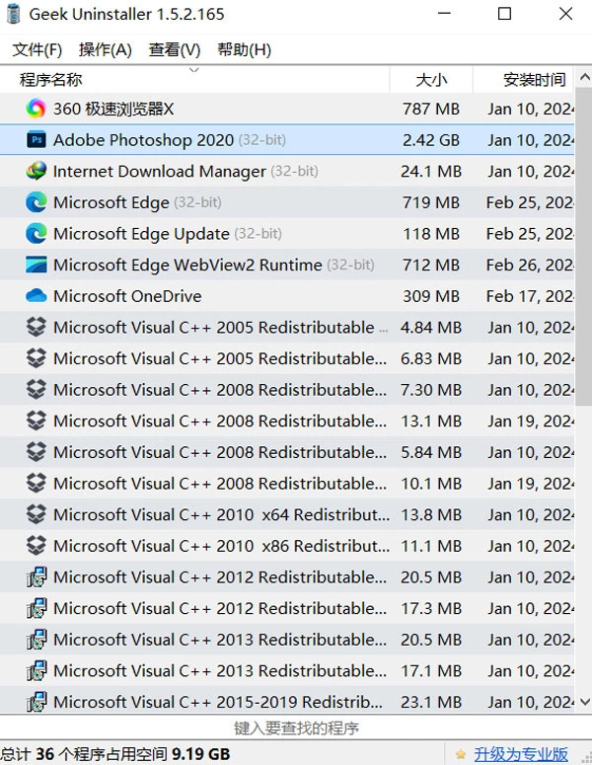
Task: Click the 总计 36 个程序 status bar text
Action: [x=115, y=754]
